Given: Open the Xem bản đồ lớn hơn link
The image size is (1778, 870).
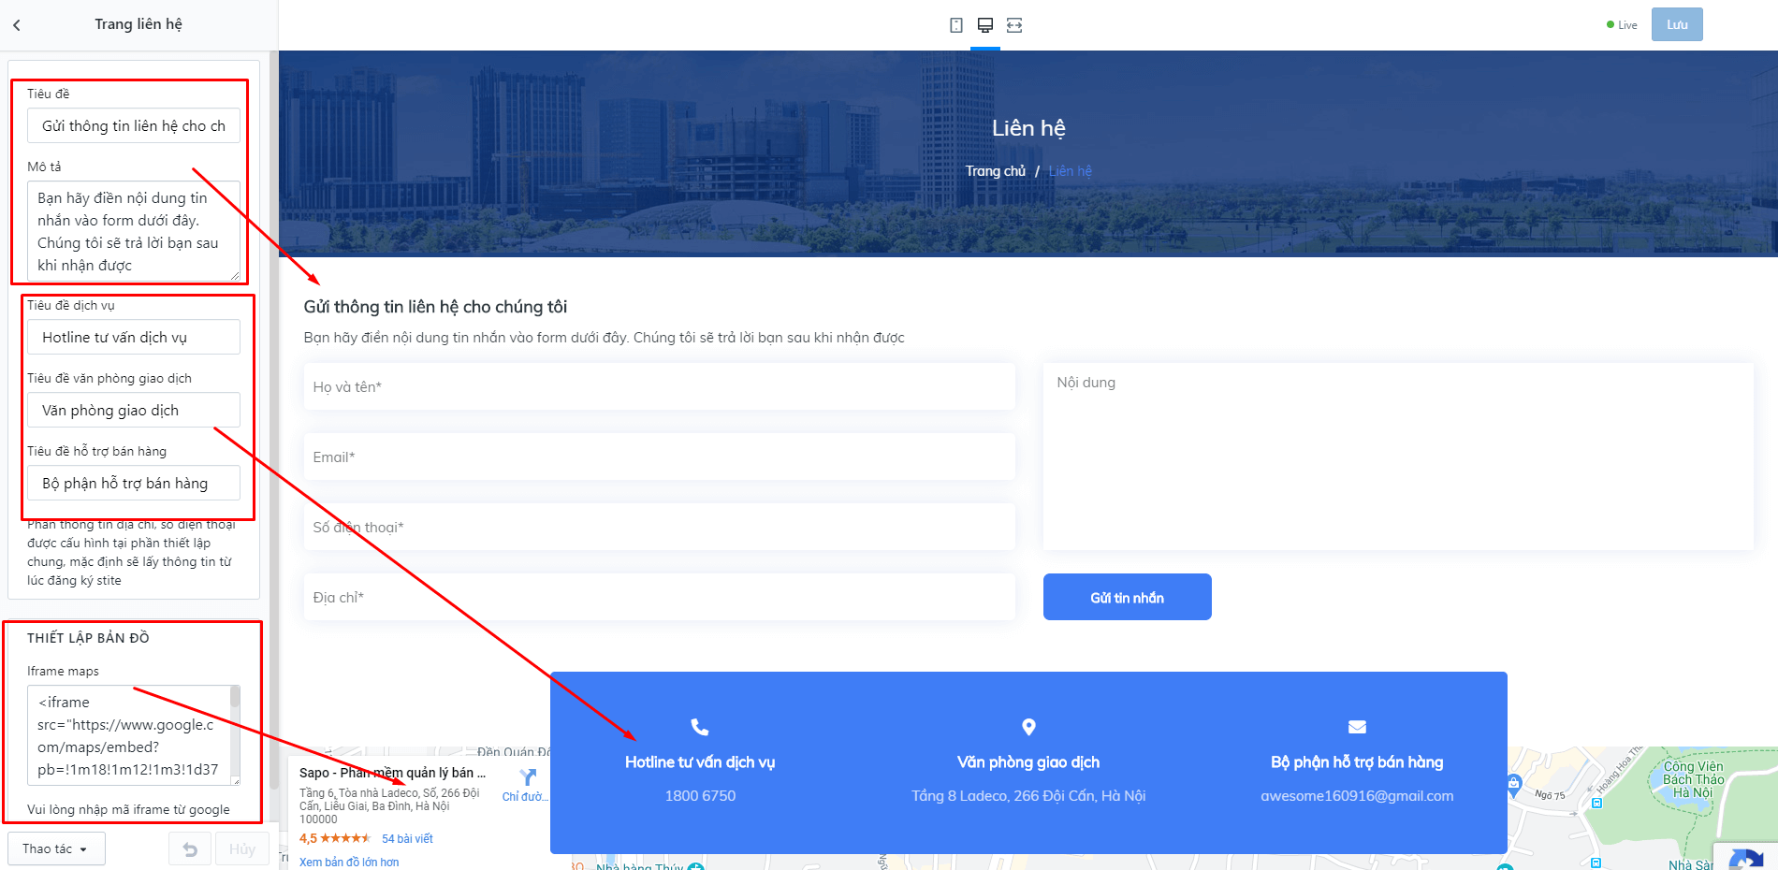Looking at the screenshot, I should [349, 863].
